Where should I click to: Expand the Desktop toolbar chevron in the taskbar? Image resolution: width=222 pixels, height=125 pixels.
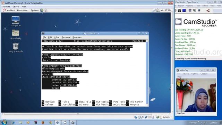click(198, 122)
